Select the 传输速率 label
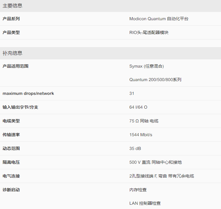Viewport: 221px width, 209px height. click(x=11, y=135)
